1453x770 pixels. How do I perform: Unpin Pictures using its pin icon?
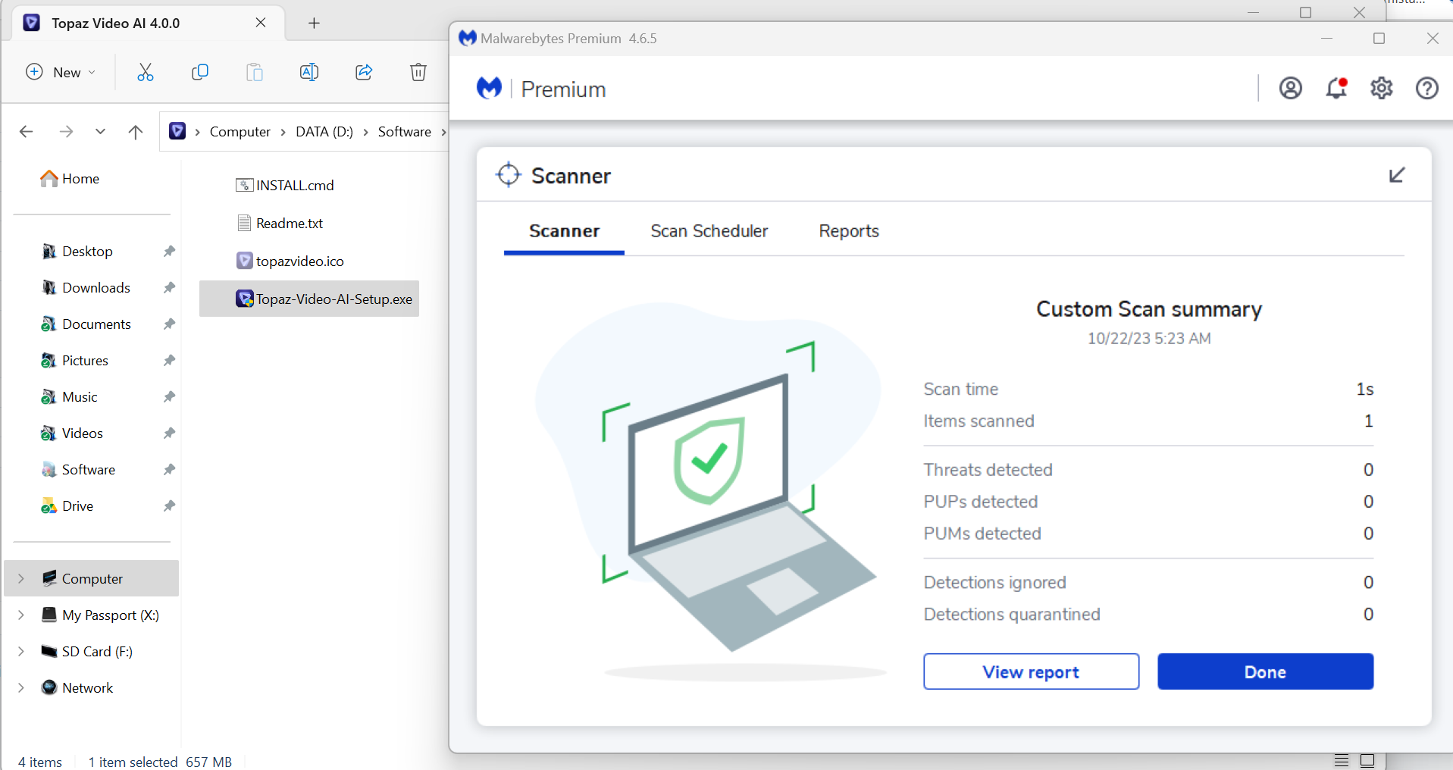(x=169, y=360)
